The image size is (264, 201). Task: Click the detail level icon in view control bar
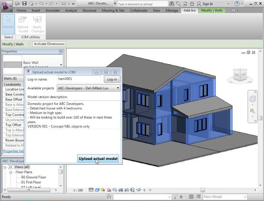point(91,190)
